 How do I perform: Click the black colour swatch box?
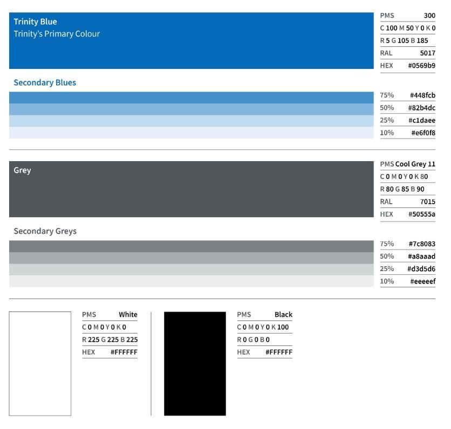pos(195,363)
